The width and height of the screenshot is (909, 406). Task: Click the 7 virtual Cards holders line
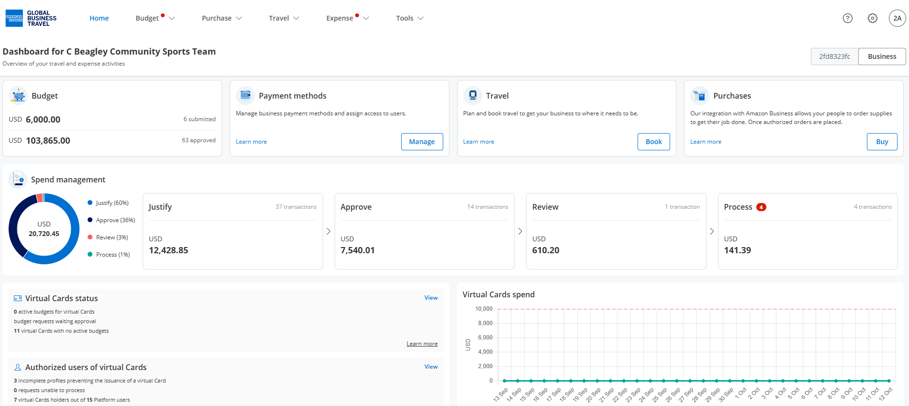click(x=72, y=400)
